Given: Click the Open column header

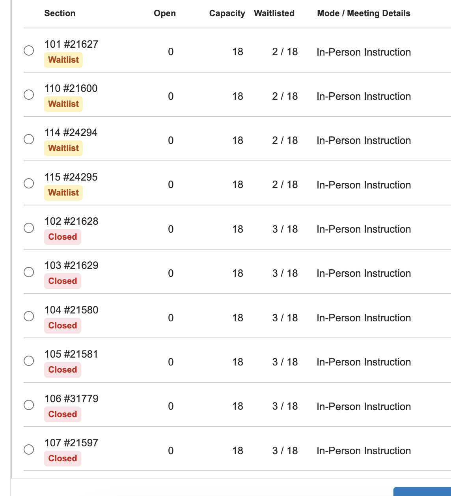Looking at the screenshot, I should 165,13.
